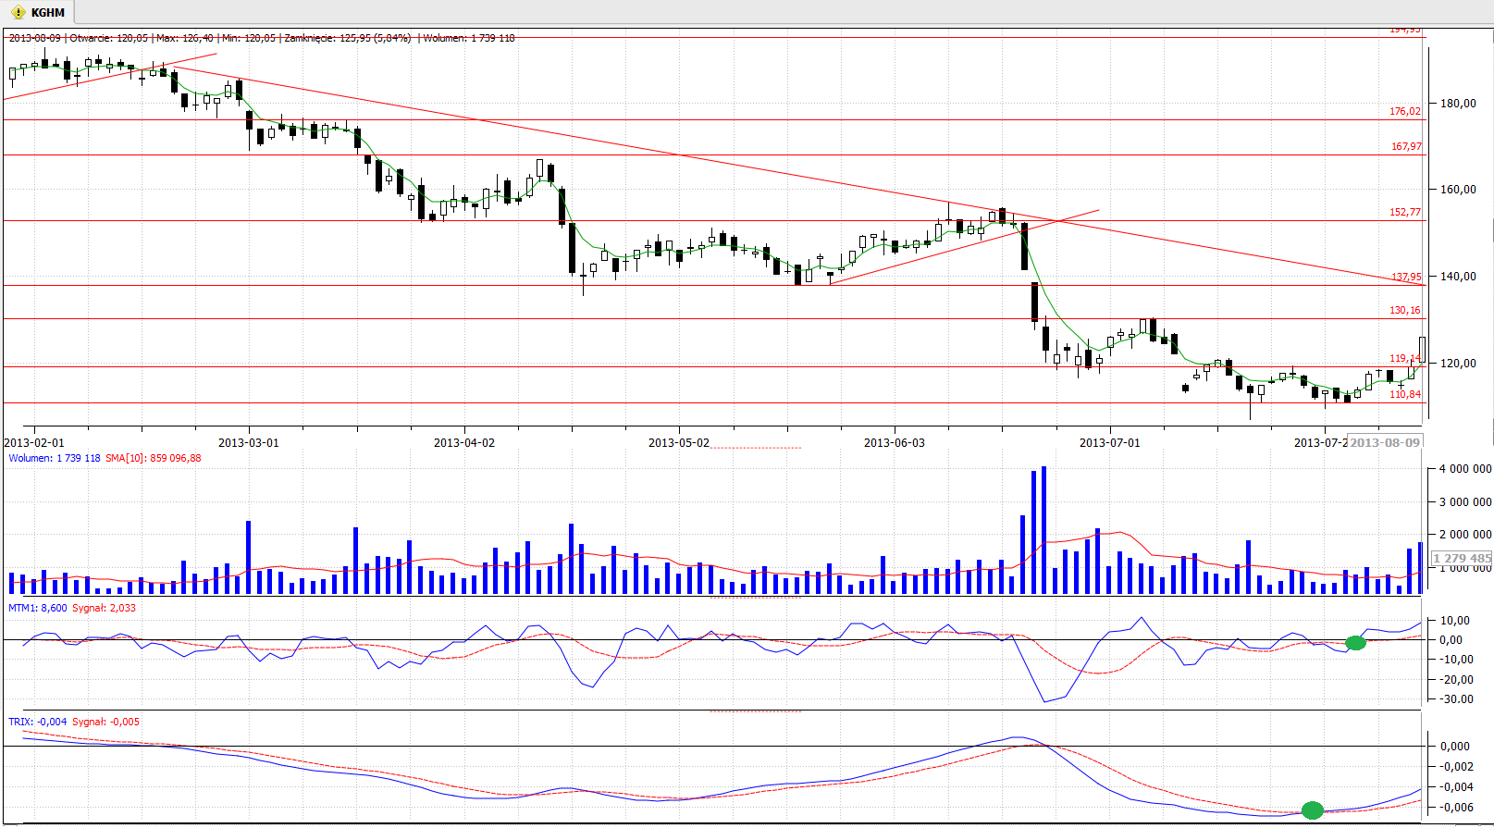Image resolution: width=1494 pixels, height=828 pixels.
Task: Click the MTM1: 8,600 indicator label
Action: (x=38, y=608)
